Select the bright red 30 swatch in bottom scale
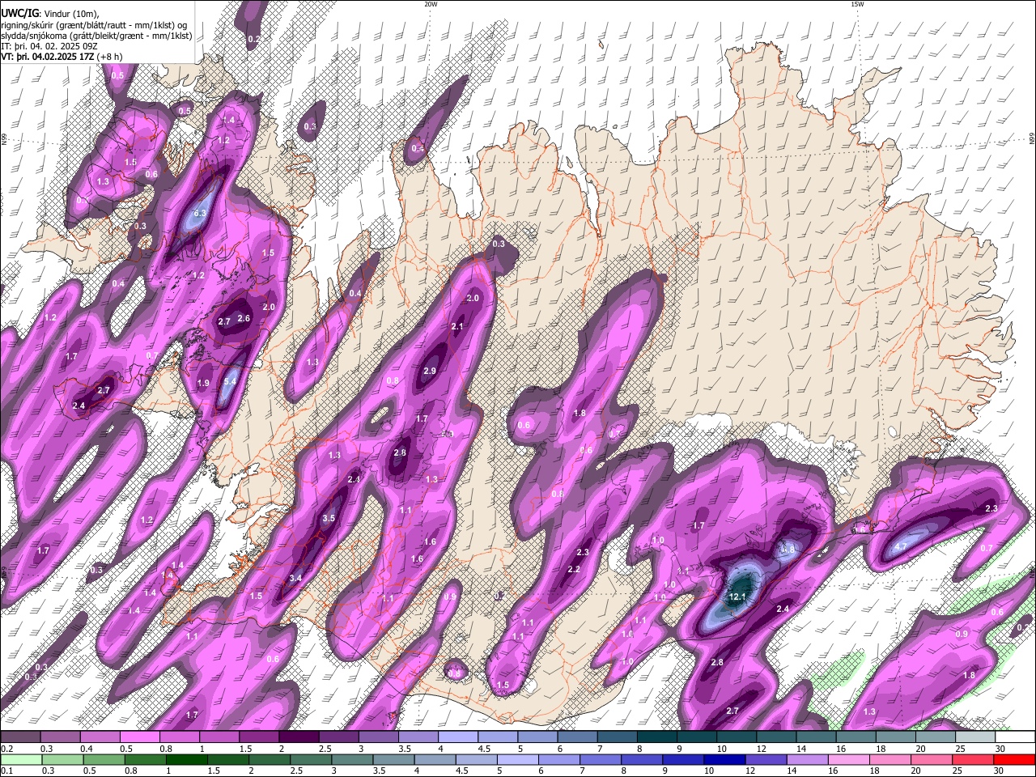 (x=1013, y=759)
